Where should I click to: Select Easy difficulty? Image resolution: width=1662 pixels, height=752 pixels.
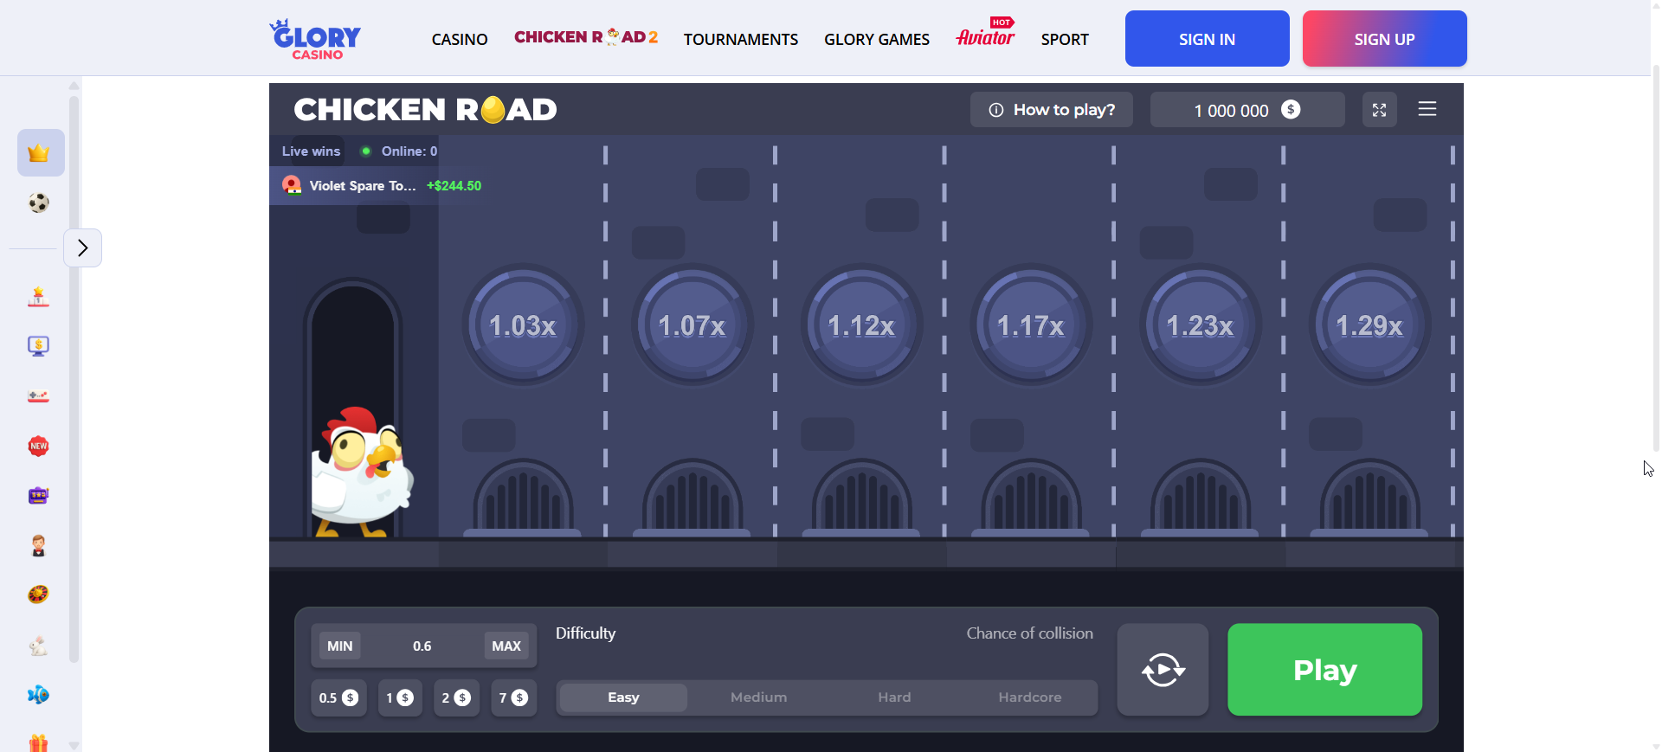[623, 697]
